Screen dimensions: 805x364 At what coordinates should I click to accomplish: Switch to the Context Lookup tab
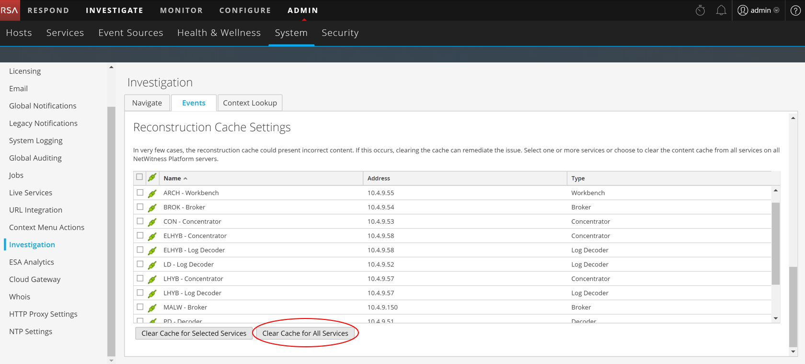(250, 103)
